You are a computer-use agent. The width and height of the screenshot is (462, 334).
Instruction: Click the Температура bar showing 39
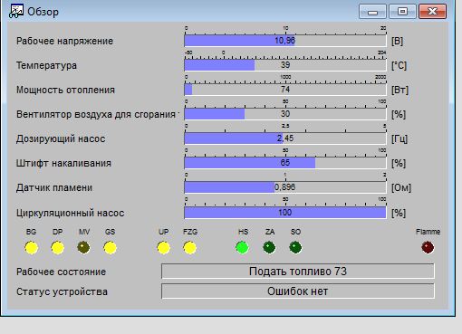(x=285, y=65)
